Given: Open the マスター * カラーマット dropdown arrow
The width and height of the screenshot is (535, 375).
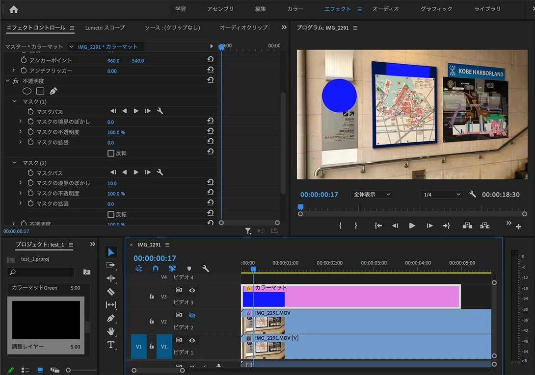Looking at the screenshot, I should click(71, 47).
